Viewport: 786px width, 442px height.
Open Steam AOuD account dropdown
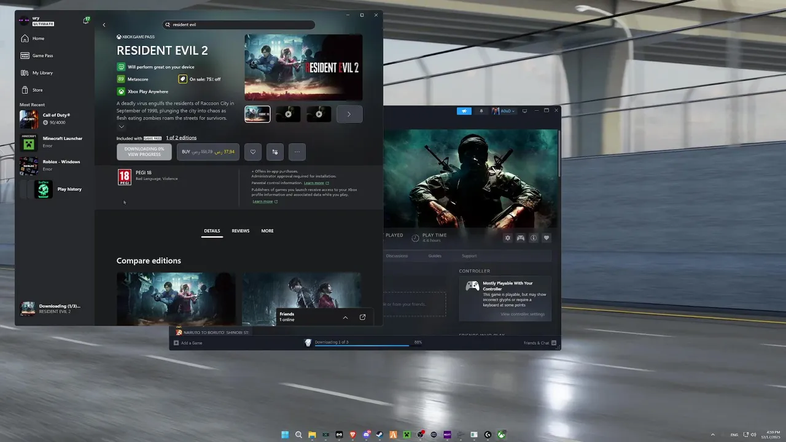[x=504, y=111]
